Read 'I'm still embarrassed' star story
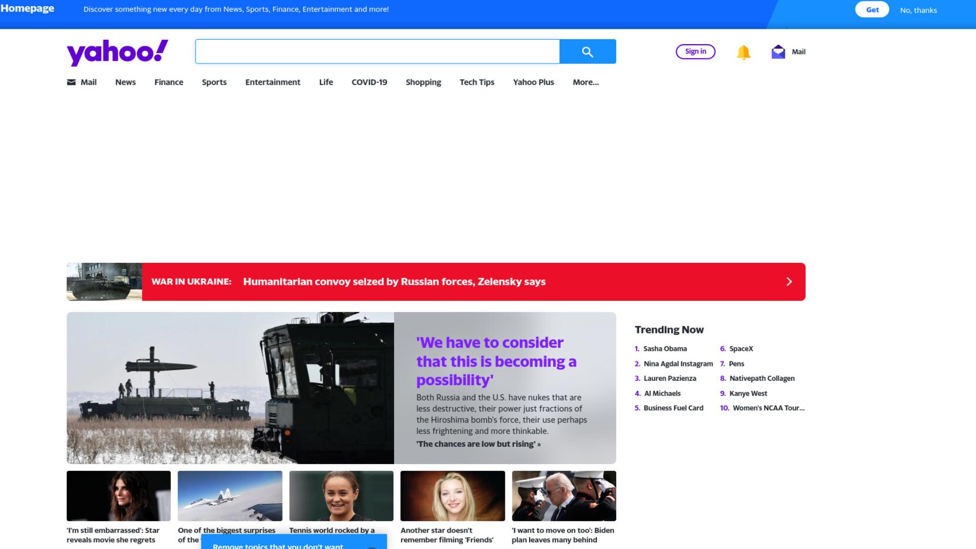The image size is (976, 549). [x=113, y=535]
